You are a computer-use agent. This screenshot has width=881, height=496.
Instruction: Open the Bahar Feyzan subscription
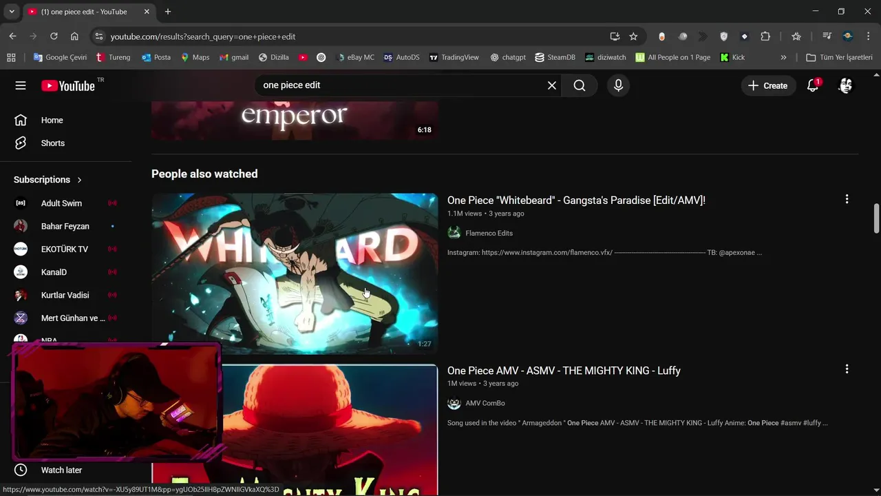66,226
